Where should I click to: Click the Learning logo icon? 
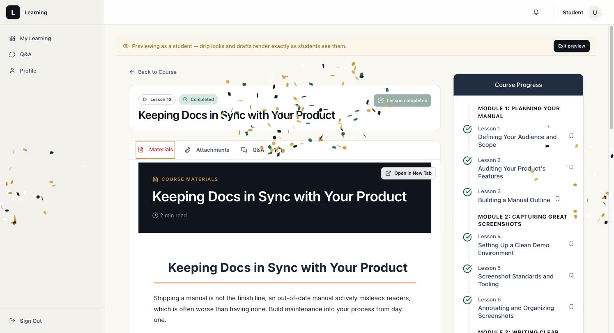13,12
